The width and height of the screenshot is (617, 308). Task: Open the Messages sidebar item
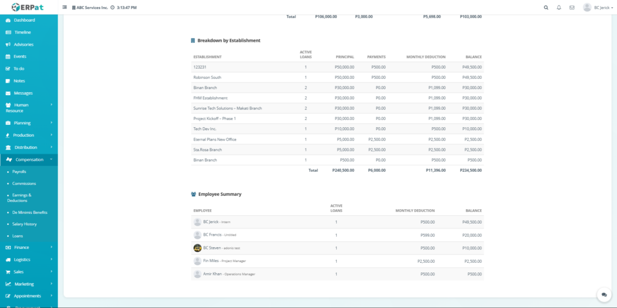[x=23, y=93]
